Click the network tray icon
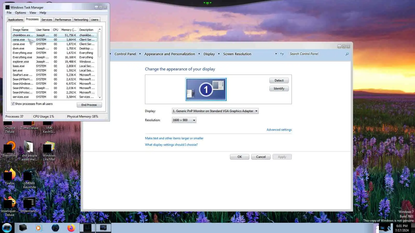Image resolution: width=415 pixels, height=233 pixels. coord(382,228)
